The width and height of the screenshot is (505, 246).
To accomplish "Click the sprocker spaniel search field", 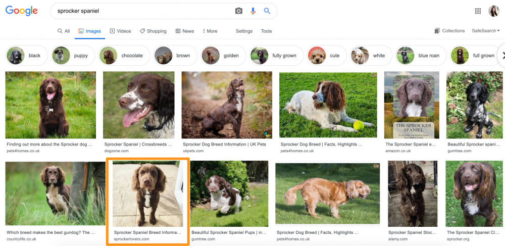I will pos(141,11).
